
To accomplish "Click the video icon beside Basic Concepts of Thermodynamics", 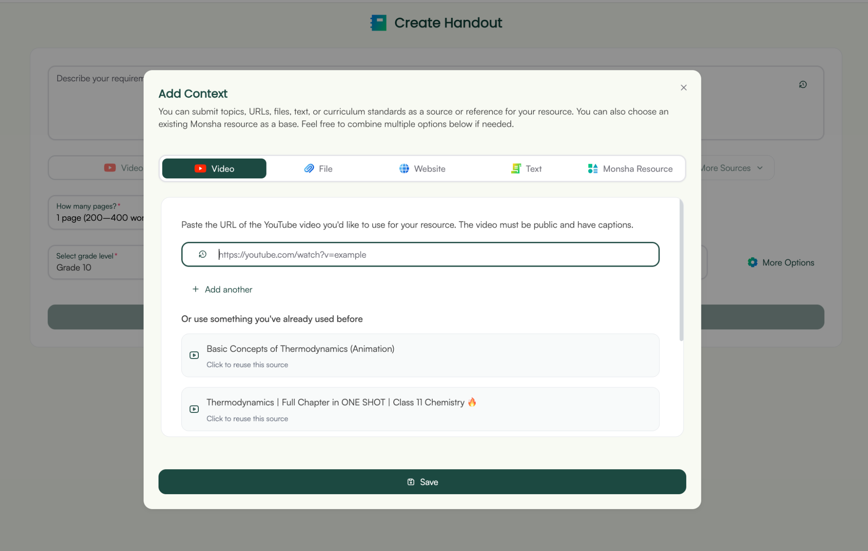I will 194,355.
